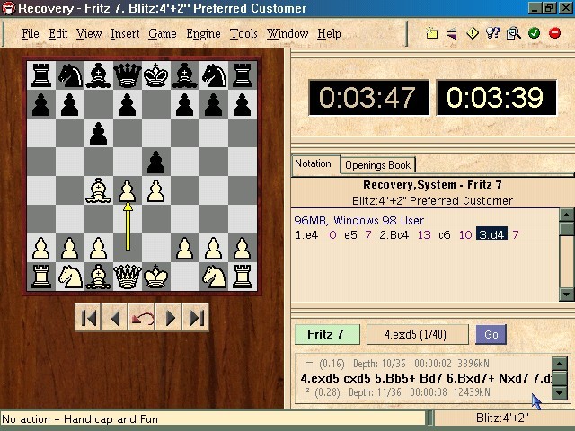The height and width of the screenshot is (431, 575).
Task: Click the lightbulb hint question icon
Action: tap(493, 33)
